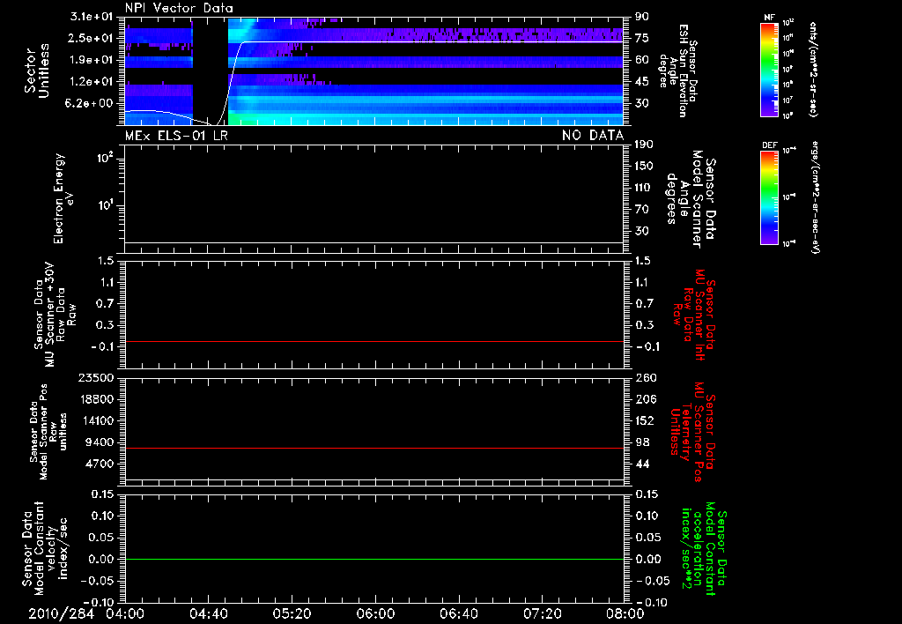Click the 18800 scanner position tick label
This screenshot has width=902, height=624.
point(95,399)
